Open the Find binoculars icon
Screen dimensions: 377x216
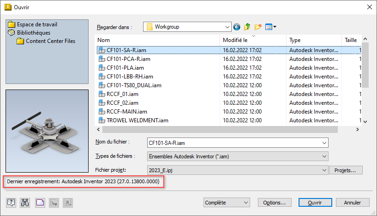point(25,203)
